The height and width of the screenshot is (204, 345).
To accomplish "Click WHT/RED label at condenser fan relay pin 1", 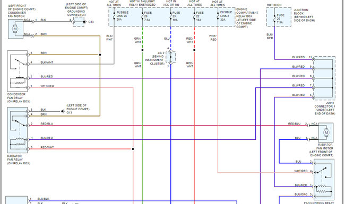I will click(x=47, y=86).
